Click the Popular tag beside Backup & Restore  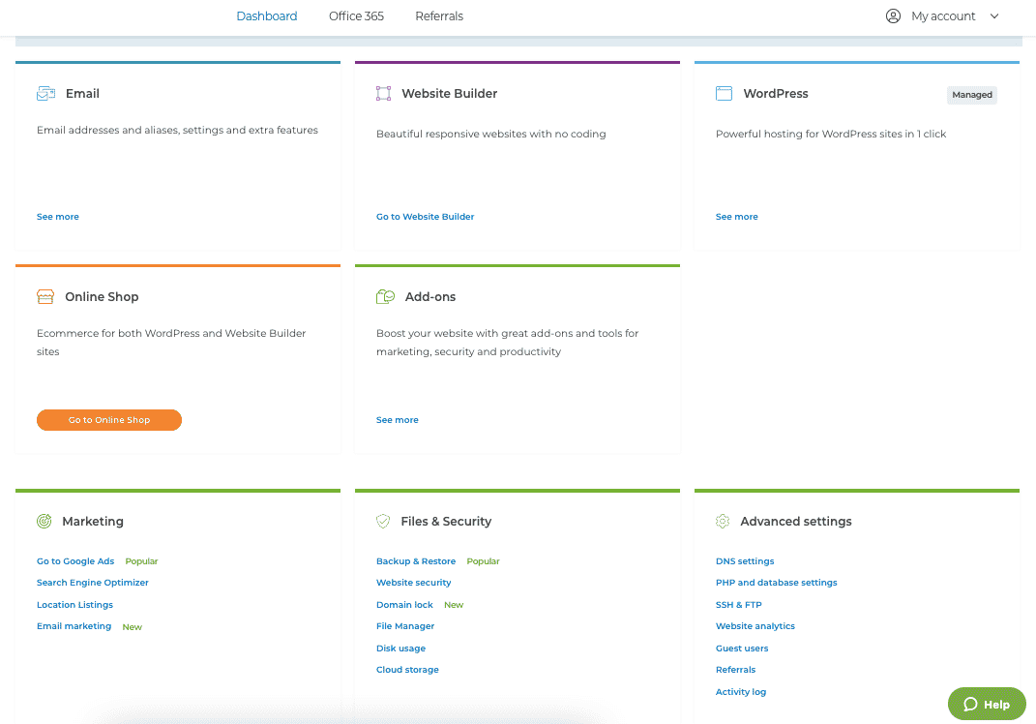point(483,561)
